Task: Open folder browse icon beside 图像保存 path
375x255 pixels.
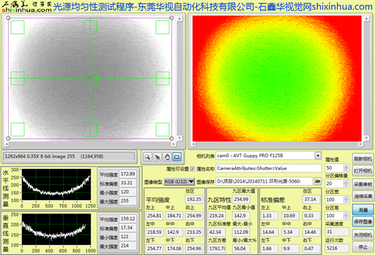Action: pyautogui.click(x=317, y=181)
